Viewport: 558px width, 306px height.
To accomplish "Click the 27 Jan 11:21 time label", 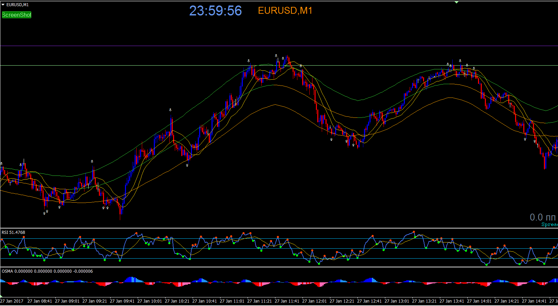I will pyautogui.click(x=260, y=301).
